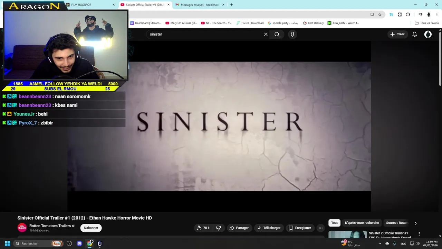
Task: Open Chrome from the taskbar
Action: [x=90, y=243]
